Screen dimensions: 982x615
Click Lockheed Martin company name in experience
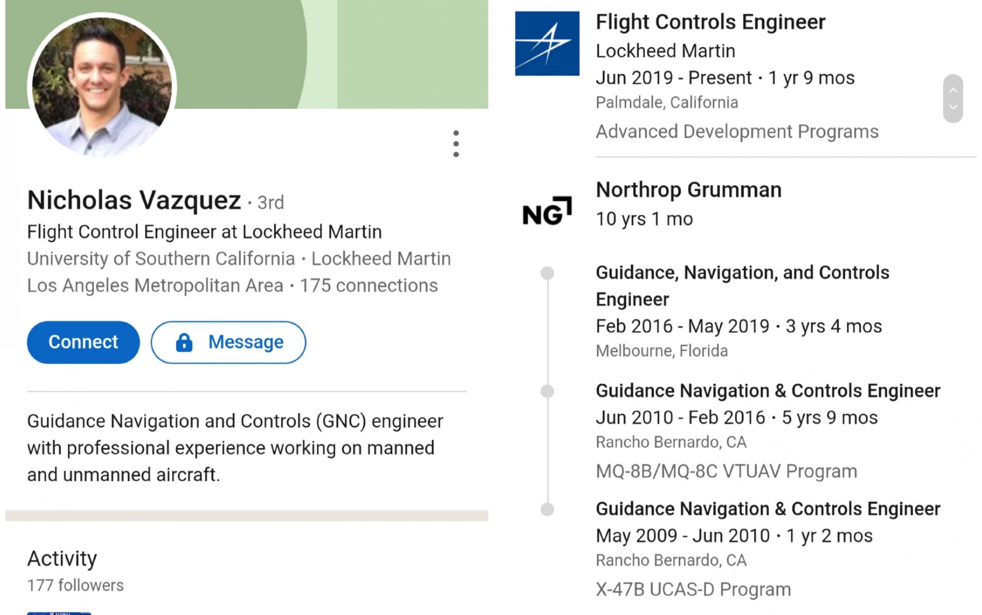(x=665, y=51)
